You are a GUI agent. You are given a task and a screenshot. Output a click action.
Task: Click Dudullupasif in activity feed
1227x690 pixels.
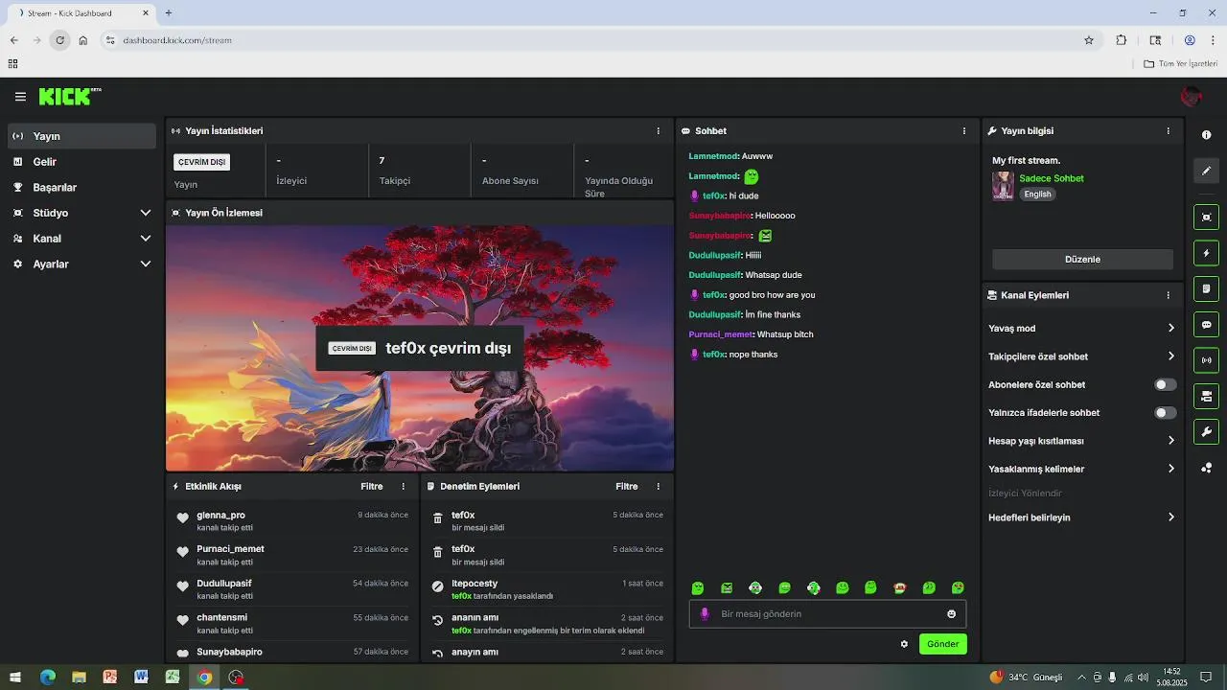coord(224,583)
